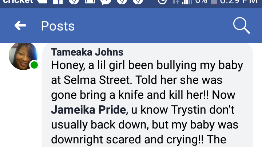
Task: Open the tagged Jameika Pride profile
Action: click(x=88, y=110)
